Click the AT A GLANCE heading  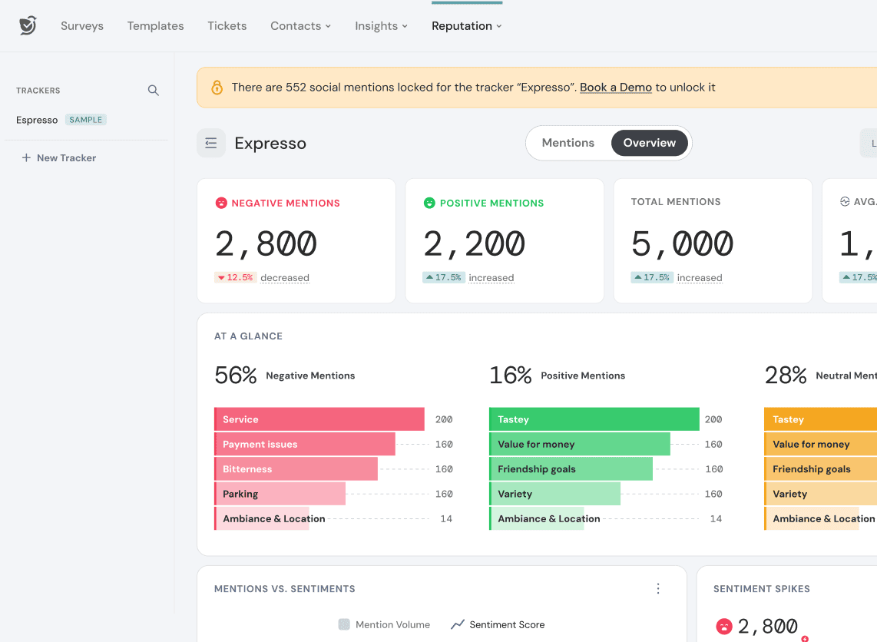(248, 336)
